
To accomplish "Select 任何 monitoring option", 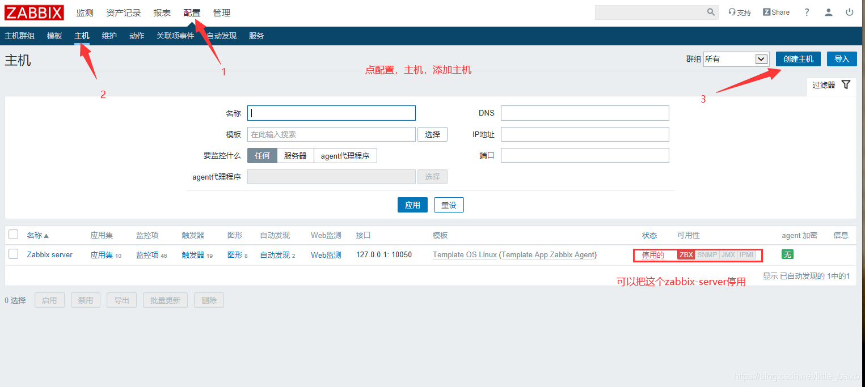I will tap(262, 156).
